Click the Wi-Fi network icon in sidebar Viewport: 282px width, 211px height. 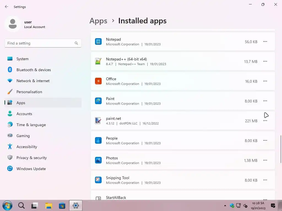pos(10,81)
